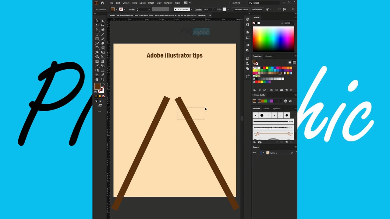Select the Blend tool
390x219 pixels.
point(103,66)
